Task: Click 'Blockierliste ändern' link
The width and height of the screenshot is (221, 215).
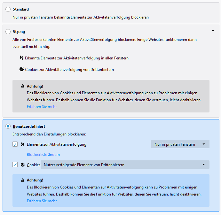Action: coord(43,155)
